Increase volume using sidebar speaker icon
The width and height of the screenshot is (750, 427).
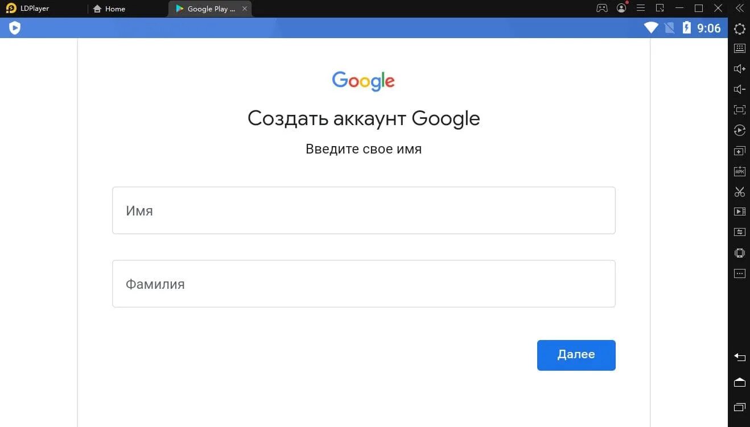click(x=739, y=69)
